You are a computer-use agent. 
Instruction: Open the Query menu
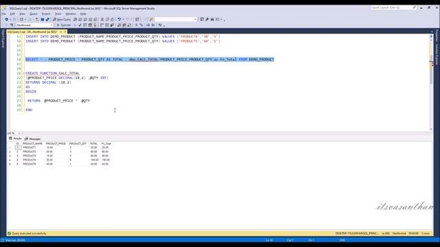click(x=33, y=14)
